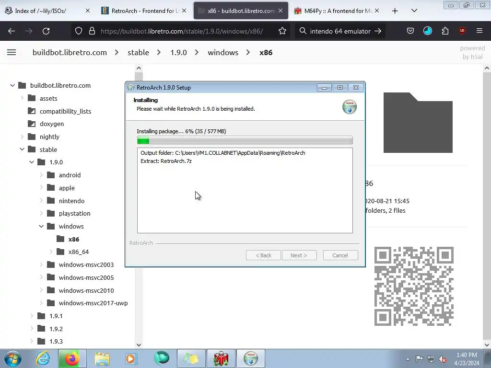Expand the x86_64 folder in the tree
Image resolution: width=491 pixels, height=368 pixels.
pos(51,252)
